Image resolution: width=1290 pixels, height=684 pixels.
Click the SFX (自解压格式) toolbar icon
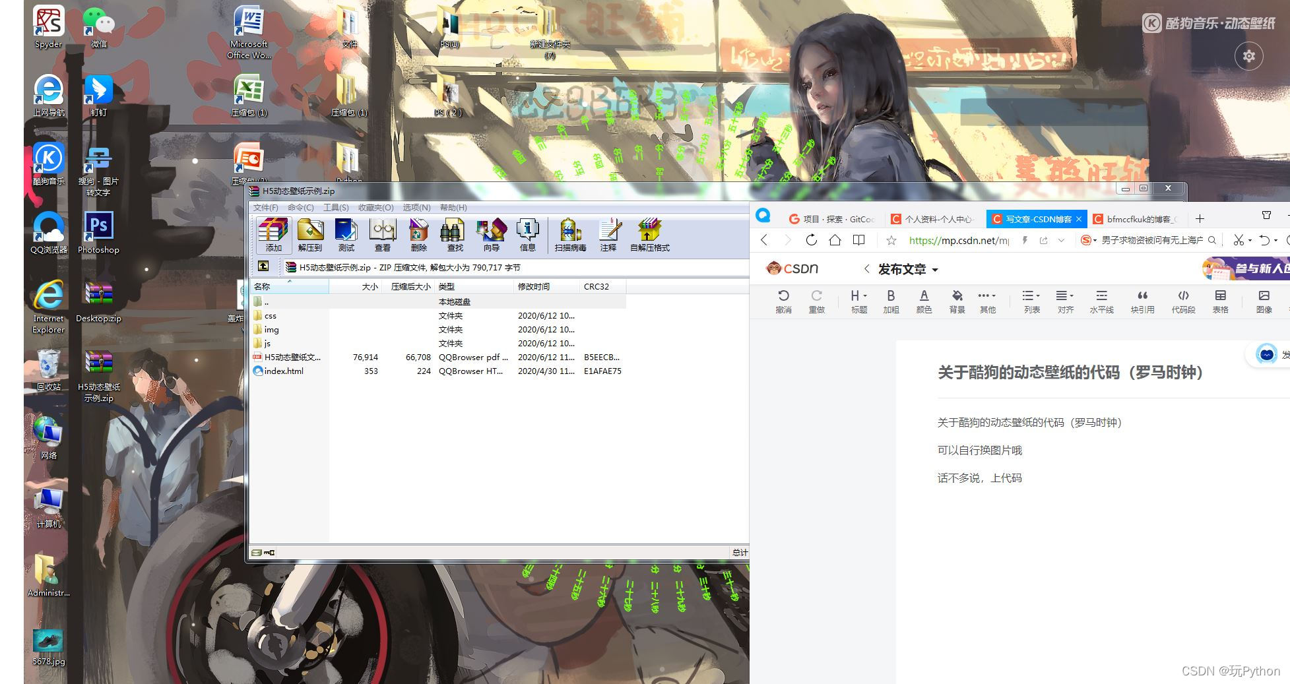pyautogui.click(x=649, y=235)
